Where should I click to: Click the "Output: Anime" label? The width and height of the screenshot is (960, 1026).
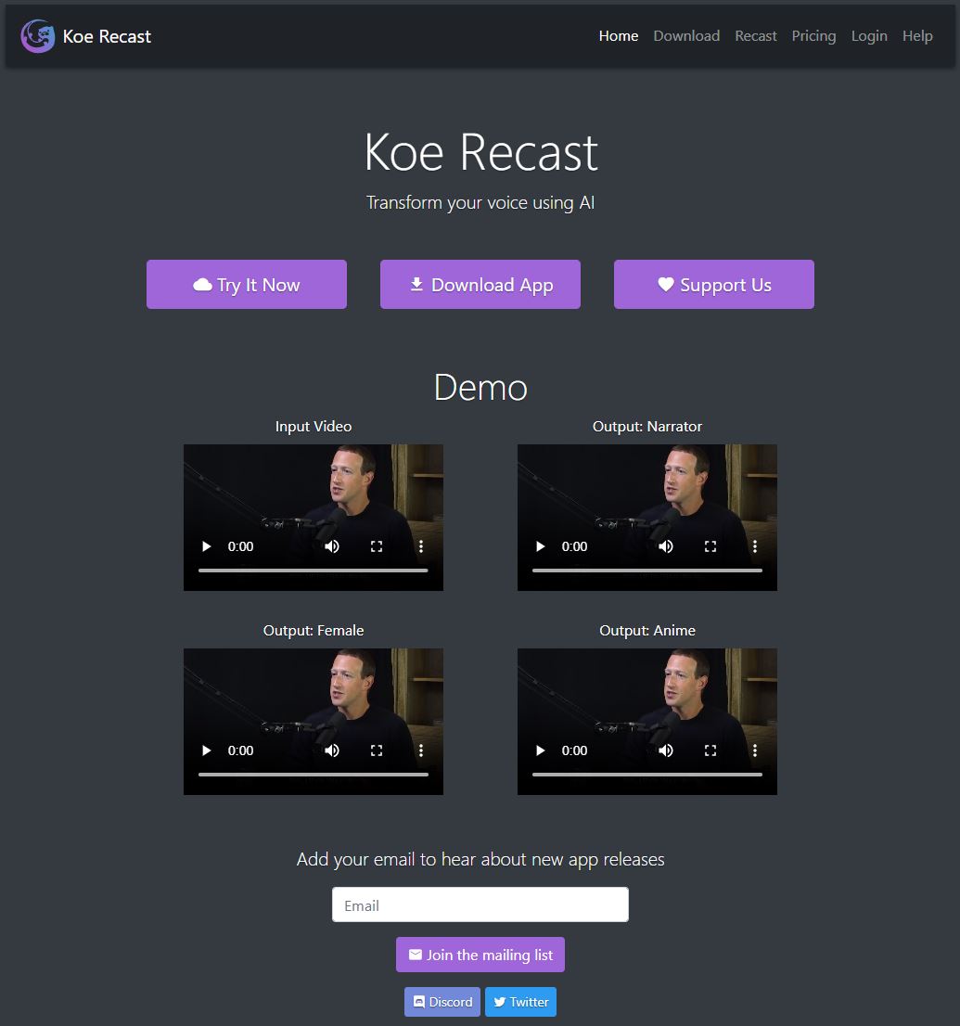[647, 631]
